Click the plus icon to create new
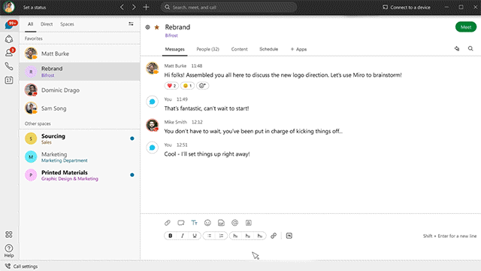This screenshot has width=481, height=271. (146, 7)
